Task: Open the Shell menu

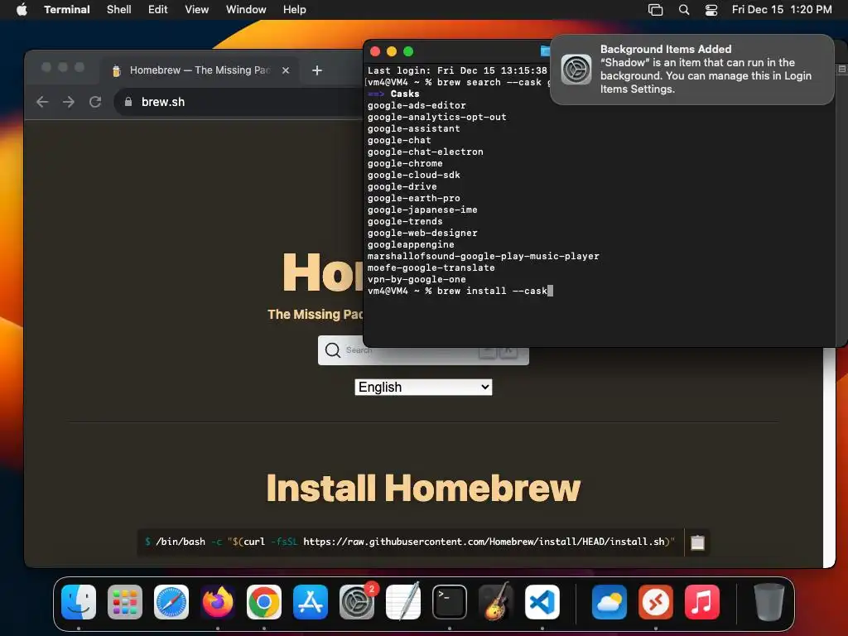Action: click(x=119, y=9)
